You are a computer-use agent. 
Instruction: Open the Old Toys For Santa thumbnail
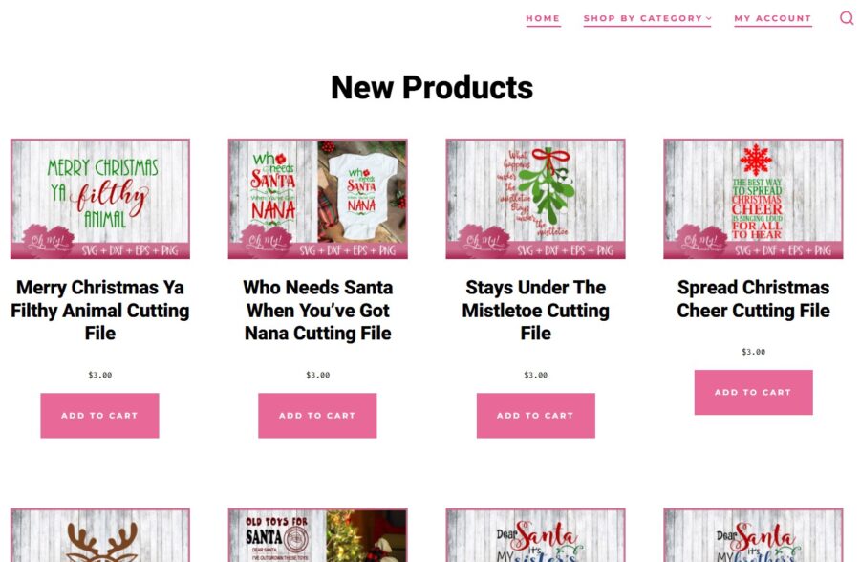pyautogui.click(x=317, y=534)
